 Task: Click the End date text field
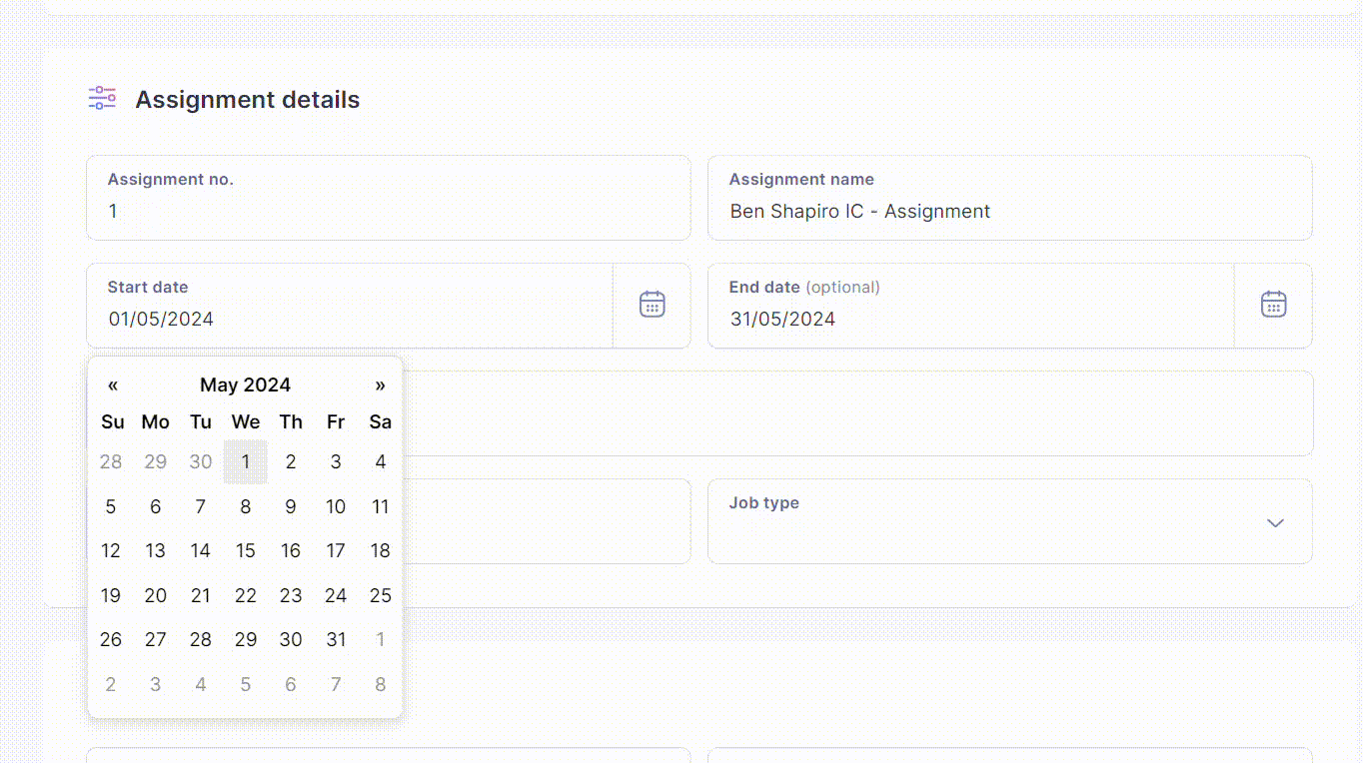click(x=971, y=306)
